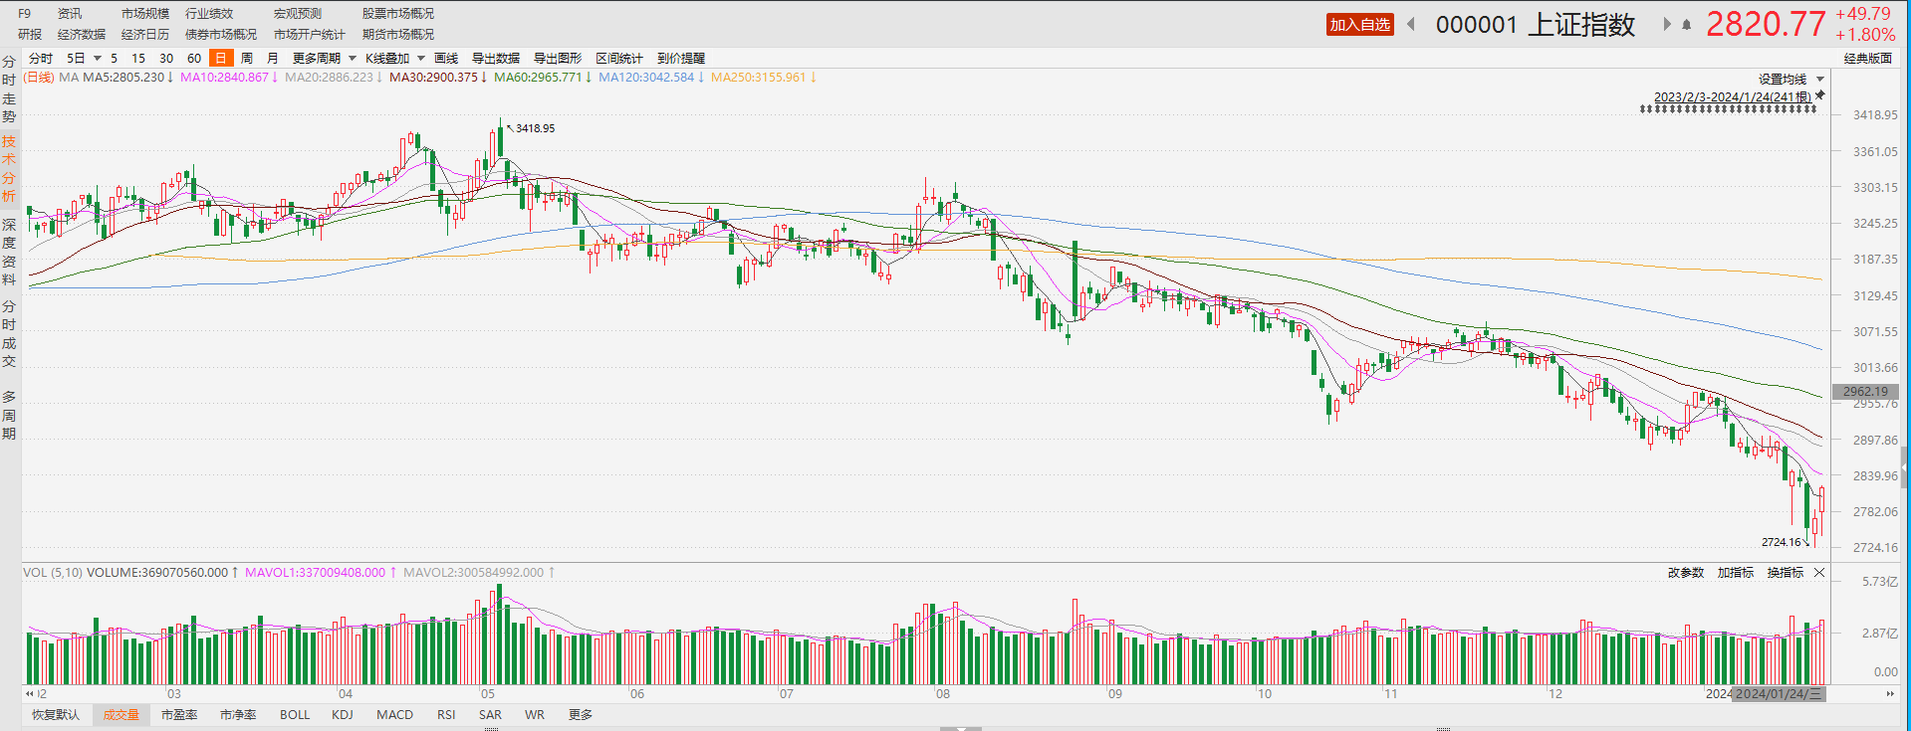The height and width of the screenshot is (731, 1911).
Task: Click the 加入自选 button
Action: tap(1359, 25)
